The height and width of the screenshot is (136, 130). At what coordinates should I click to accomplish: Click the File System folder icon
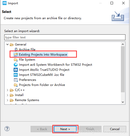point(16,60)
